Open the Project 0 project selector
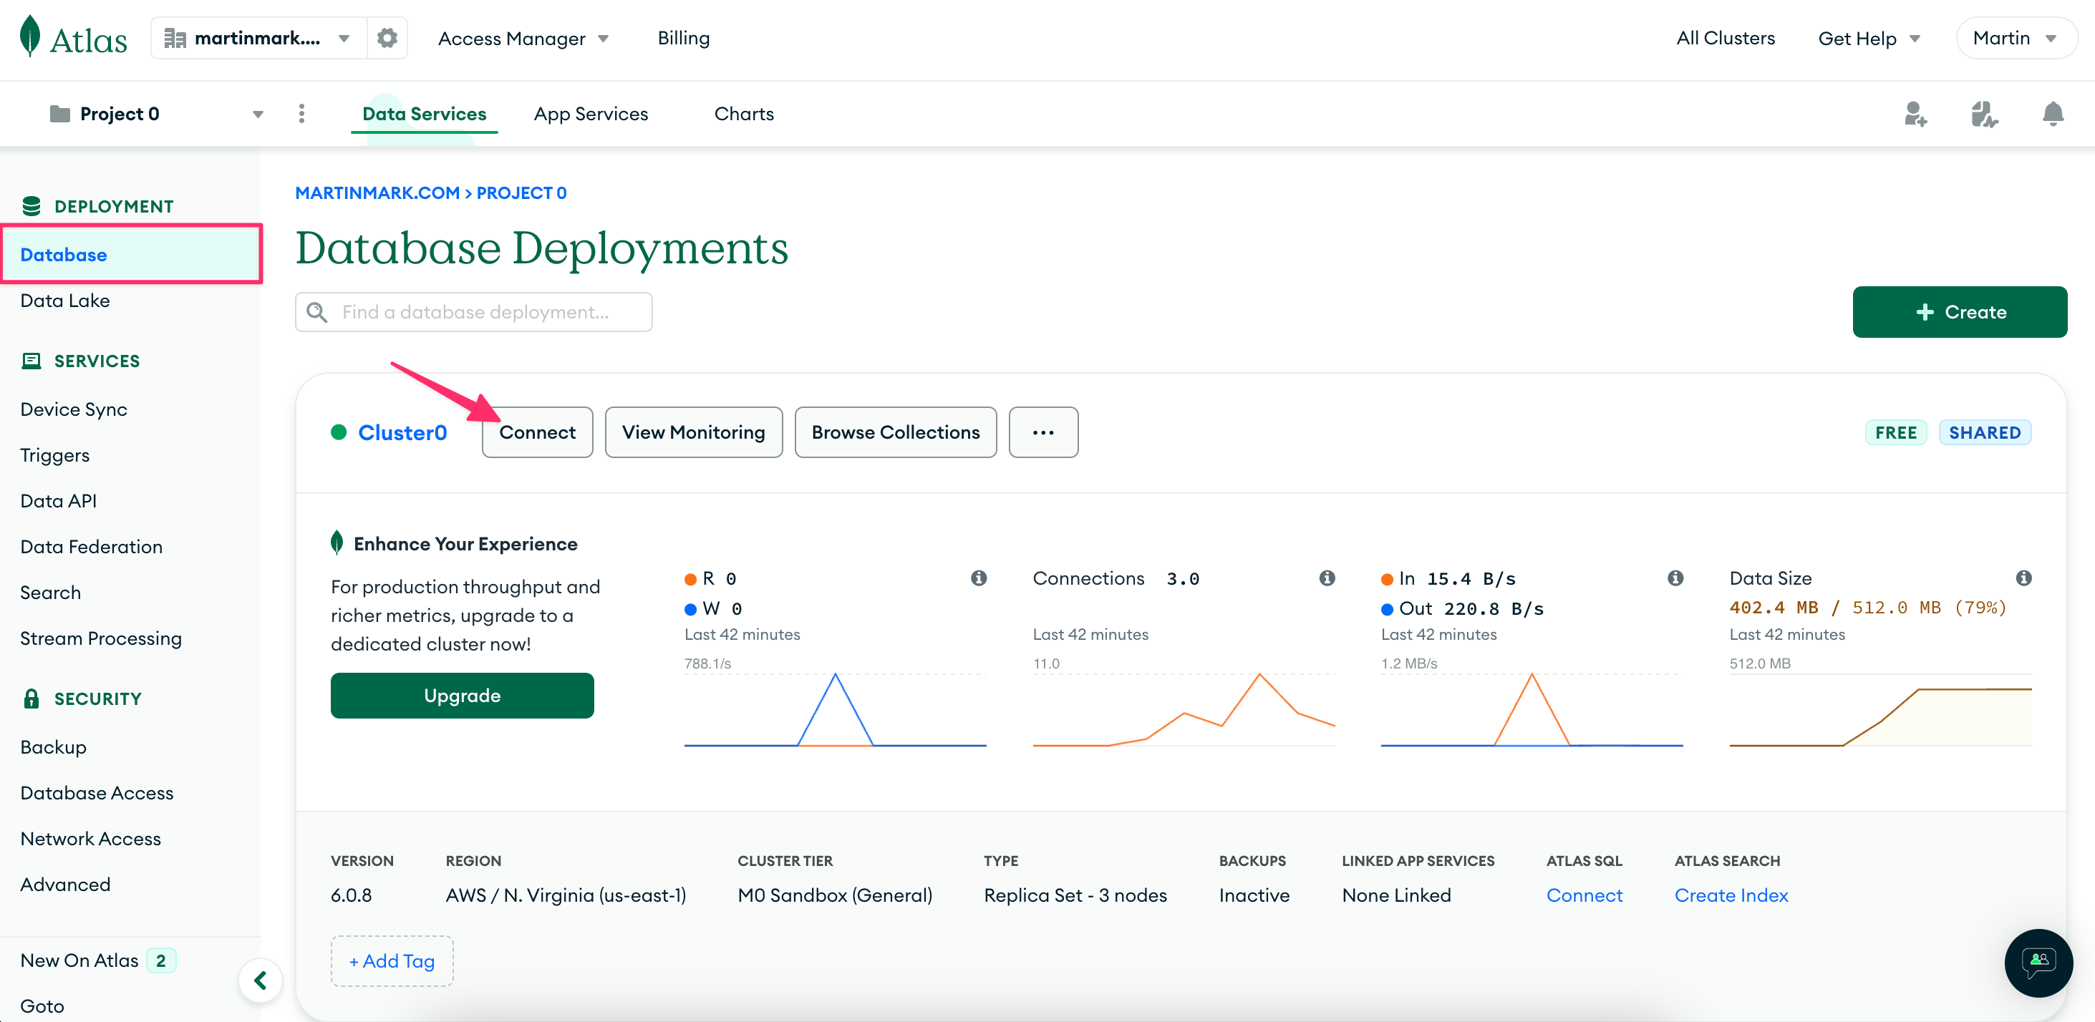Viewport: 2095px width, 1022px height. (156, 114)
